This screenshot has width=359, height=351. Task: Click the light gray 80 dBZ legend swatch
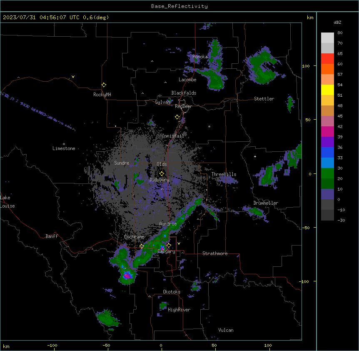[327, 38]
